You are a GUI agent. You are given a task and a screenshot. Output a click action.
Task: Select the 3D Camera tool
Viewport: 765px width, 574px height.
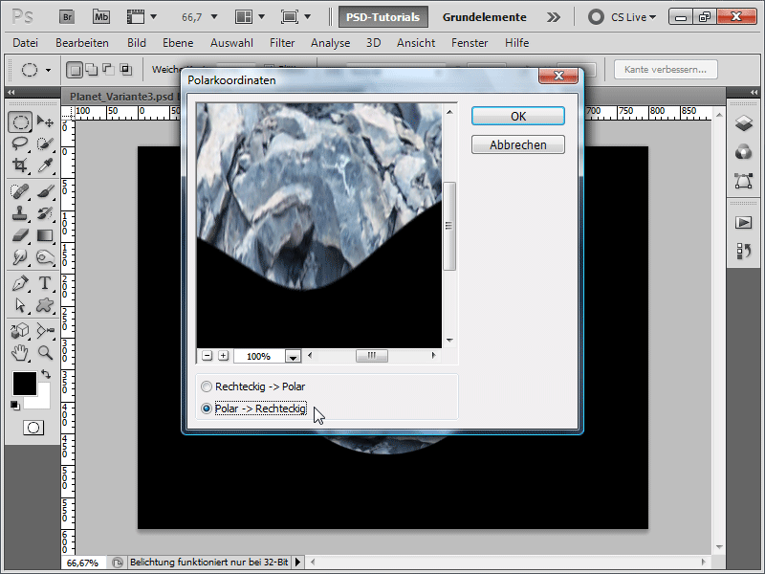click(x=45, y=330)
